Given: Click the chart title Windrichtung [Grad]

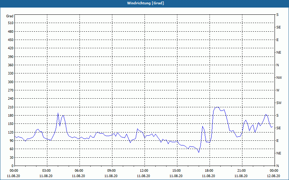Looking at the screenshot, I should [x=144, y=3].
